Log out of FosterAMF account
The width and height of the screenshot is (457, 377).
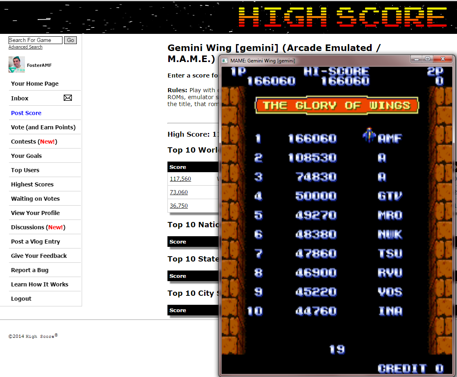(21, 298)
